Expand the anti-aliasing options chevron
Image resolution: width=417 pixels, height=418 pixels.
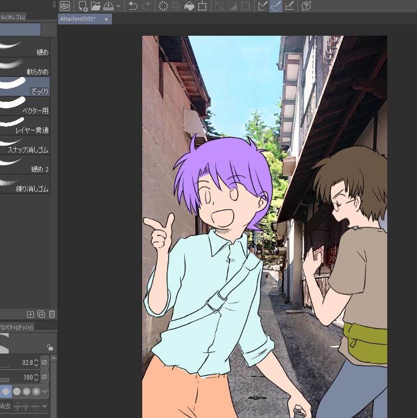point(45,391)
